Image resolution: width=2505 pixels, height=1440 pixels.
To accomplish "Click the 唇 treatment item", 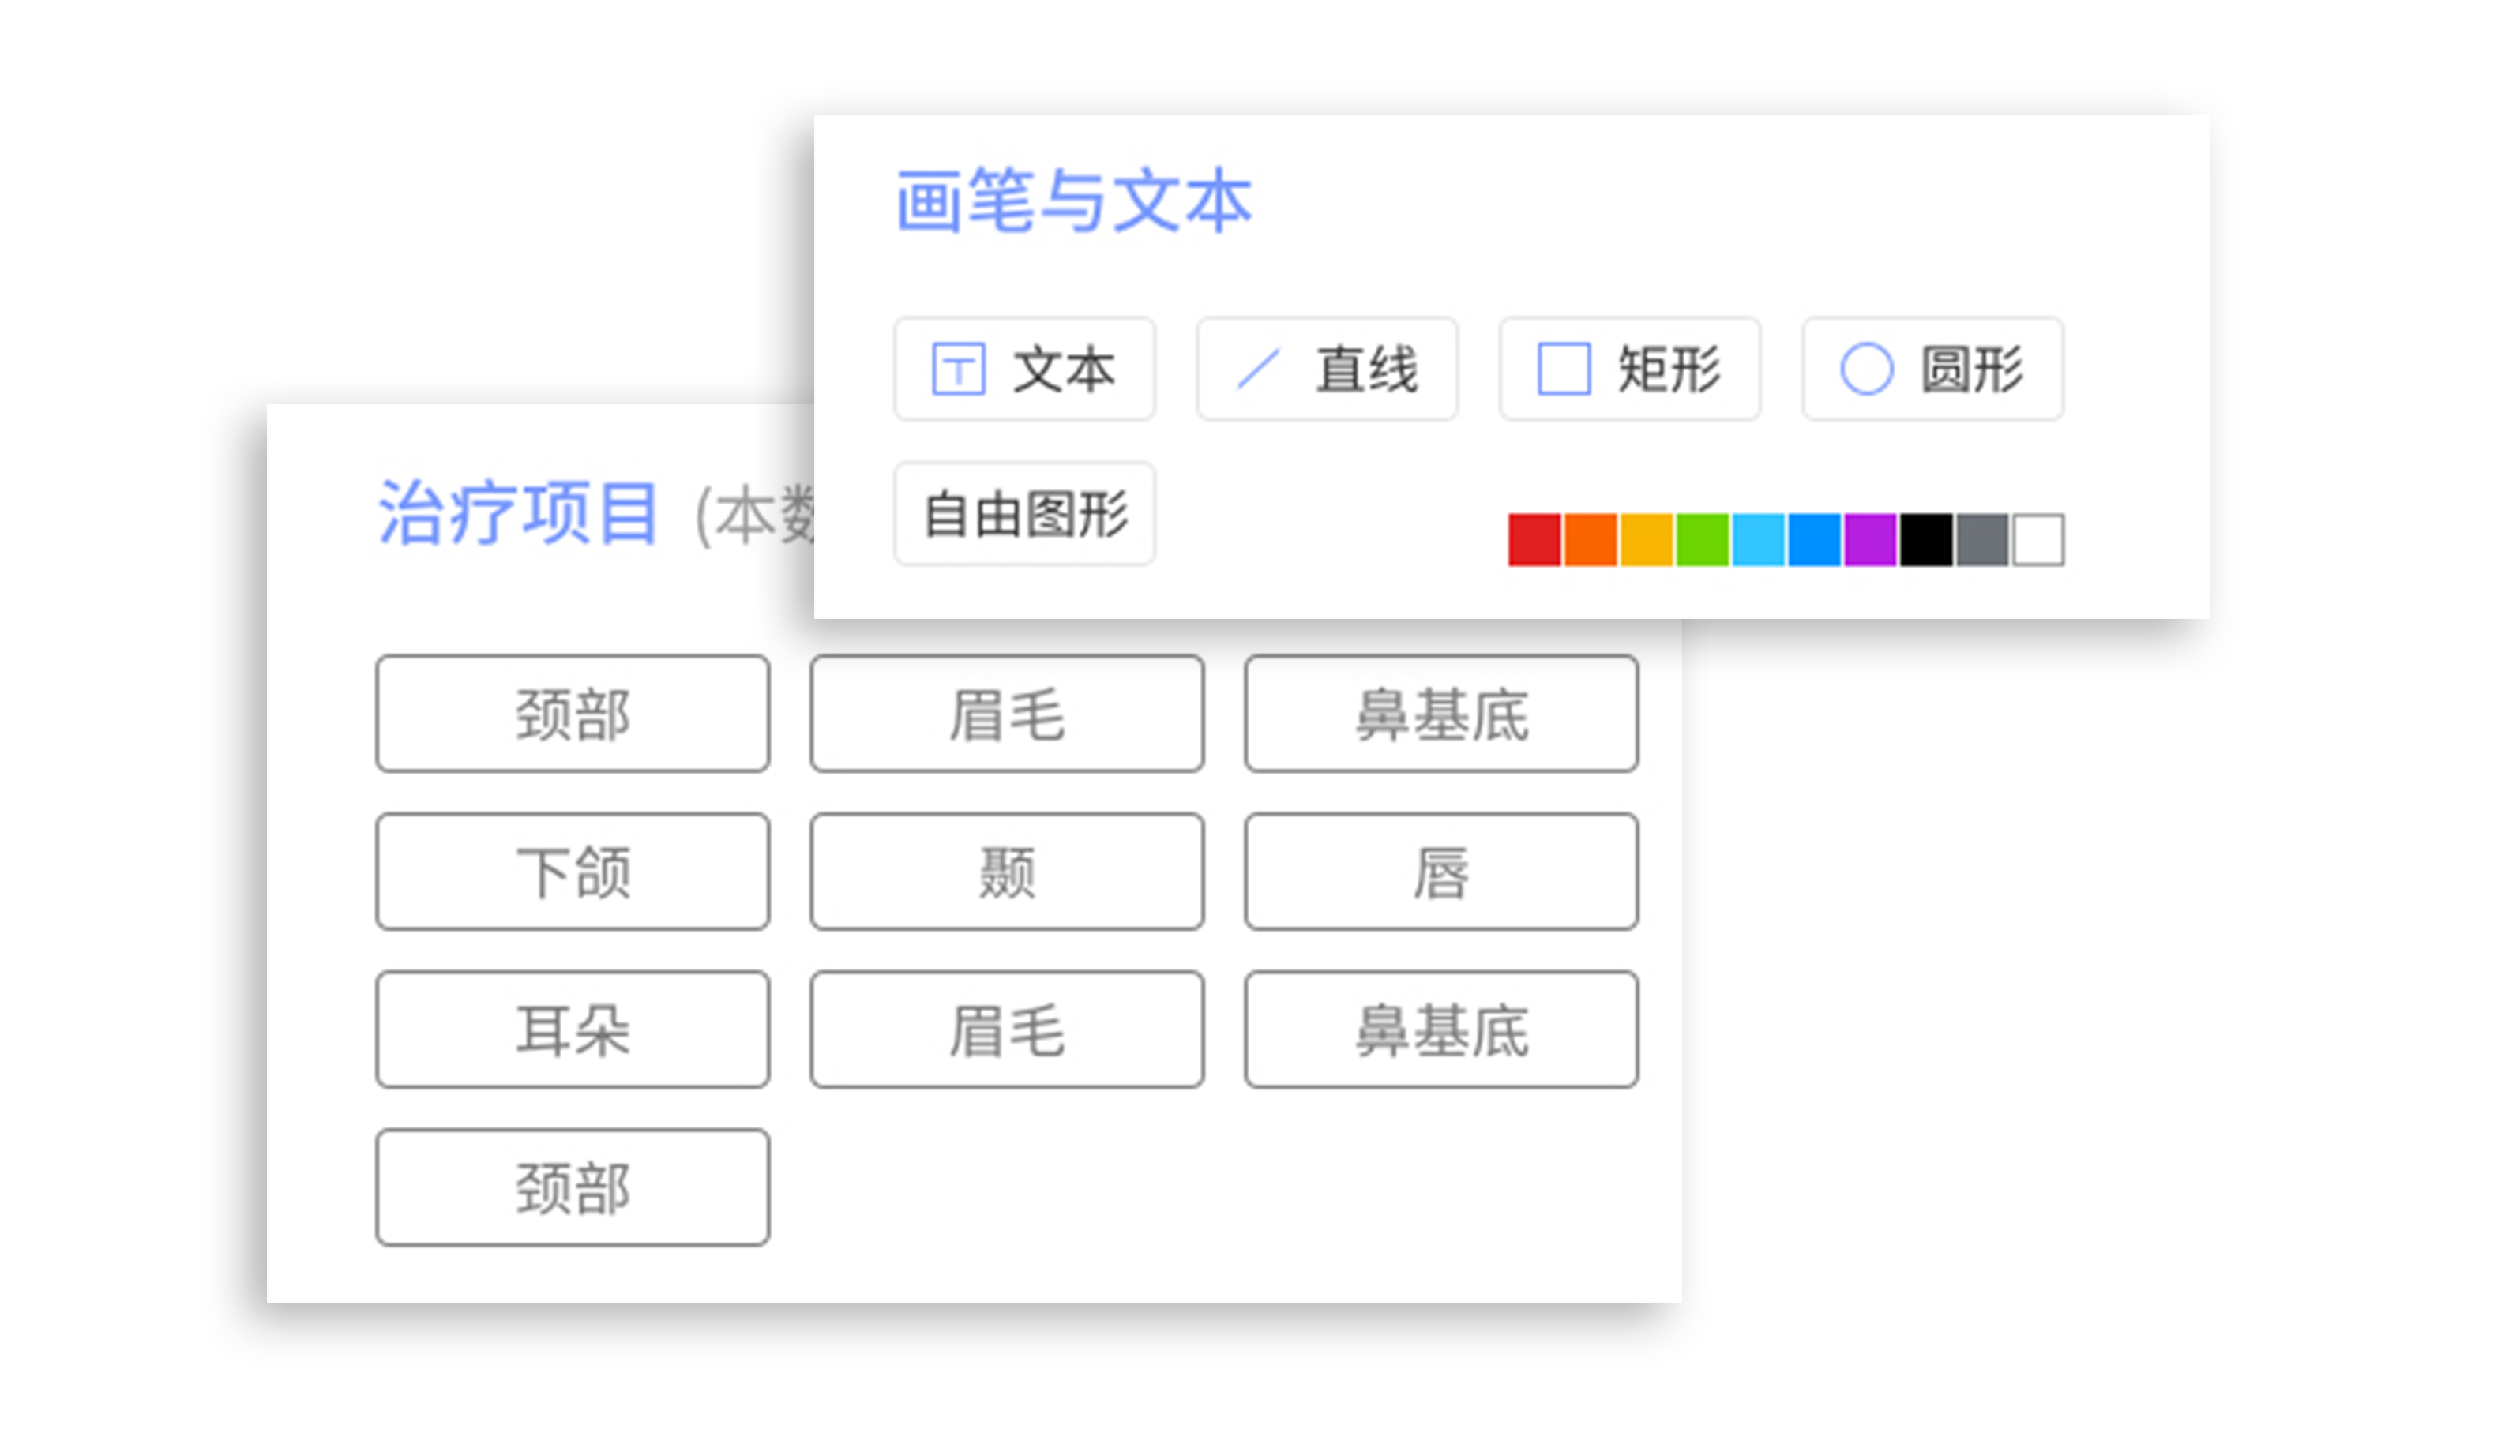I will coord(1441,872).
